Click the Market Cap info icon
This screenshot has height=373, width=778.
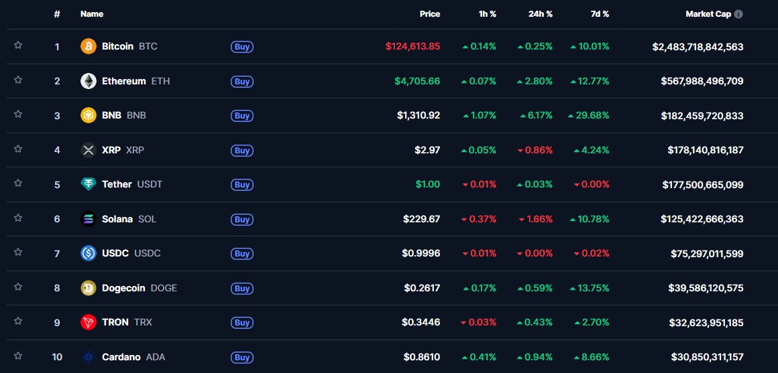[738, 14]
